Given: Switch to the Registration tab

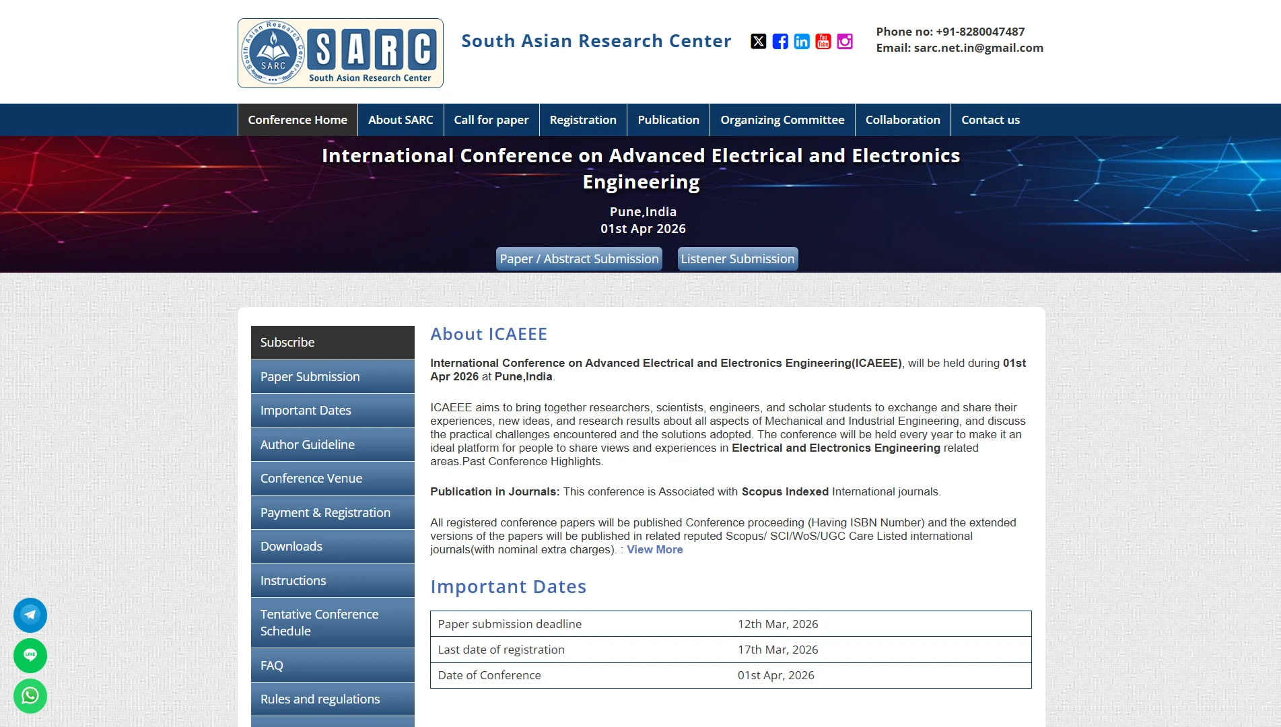Looking at the screenshot, I should pos(583,120).
